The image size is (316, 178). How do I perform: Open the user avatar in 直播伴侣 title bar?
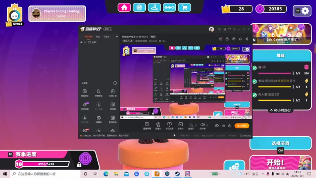pos(211,29)
